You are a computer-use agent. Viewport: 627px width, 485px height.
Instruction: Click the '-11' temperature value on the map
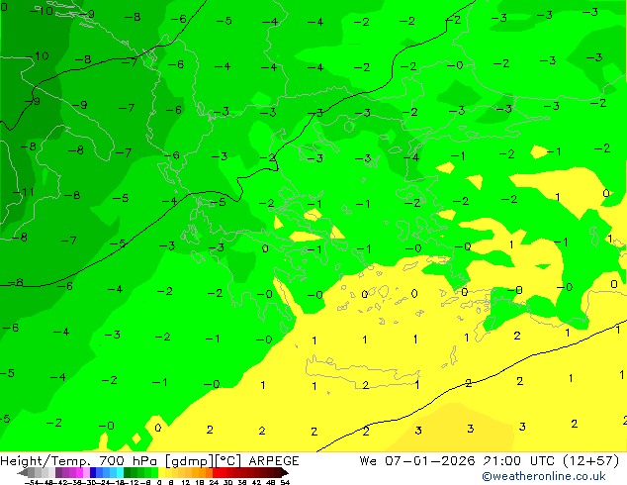point(24,192)
